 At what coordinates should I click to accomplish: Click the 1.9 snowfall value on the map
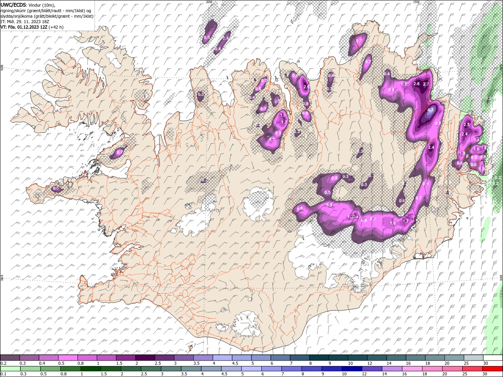283,115
